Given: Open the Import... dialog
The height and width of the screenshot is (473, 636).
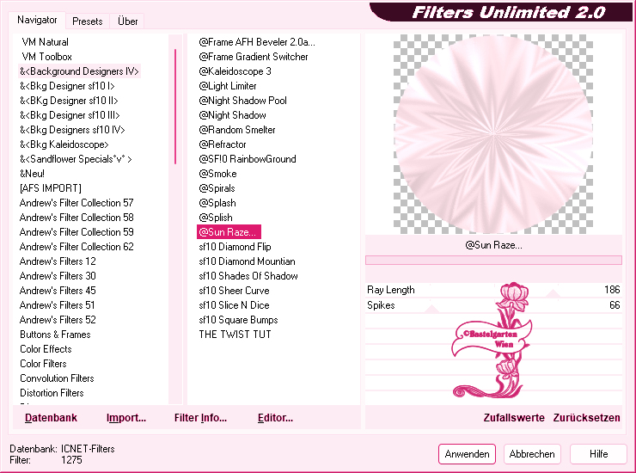Looking at the screenshot, I should tap(126, 418).
